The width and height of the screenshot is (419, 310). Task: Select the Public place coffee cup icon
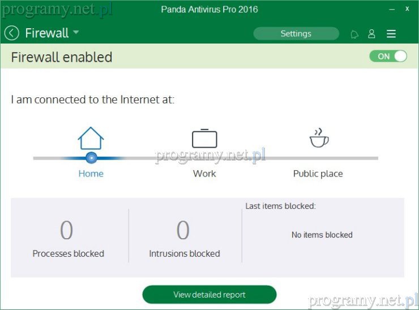319,138
